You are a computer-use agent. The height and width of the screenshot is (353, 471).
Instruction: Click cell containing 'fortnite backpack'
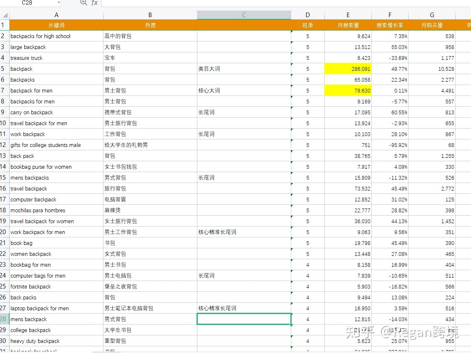[x=56, y=286]
